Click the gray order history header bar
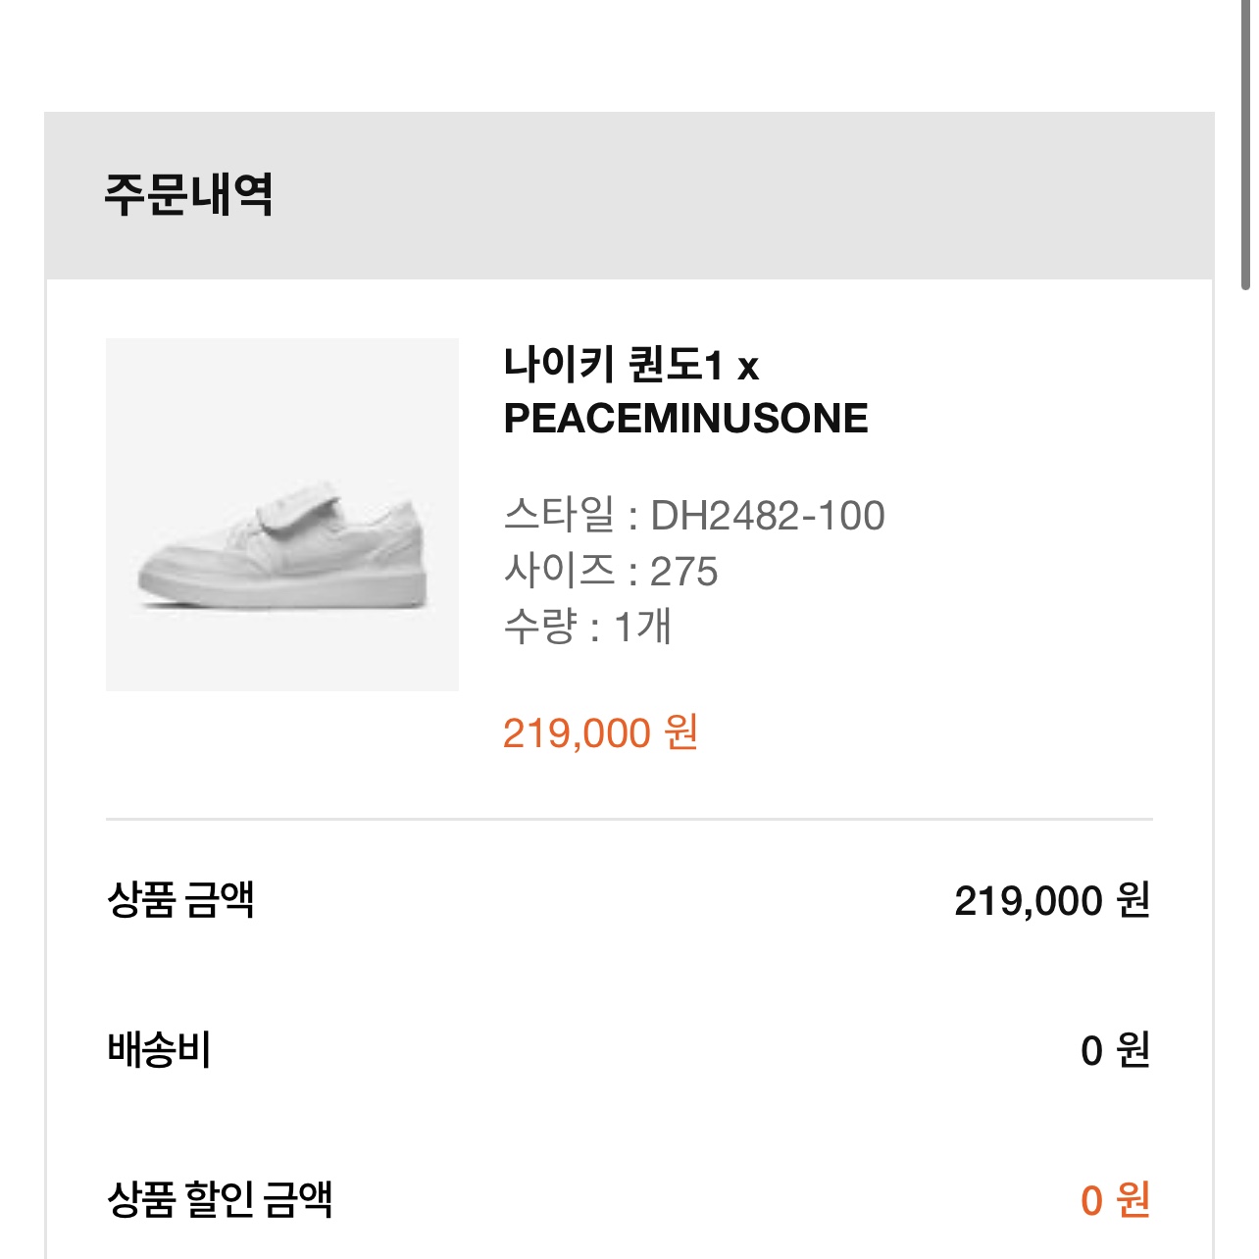This screenshot has height=1259, width=1259. (x=629, y=195)
